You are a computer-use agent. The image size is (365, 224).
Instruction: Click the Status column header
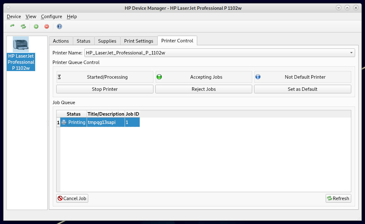74,114
